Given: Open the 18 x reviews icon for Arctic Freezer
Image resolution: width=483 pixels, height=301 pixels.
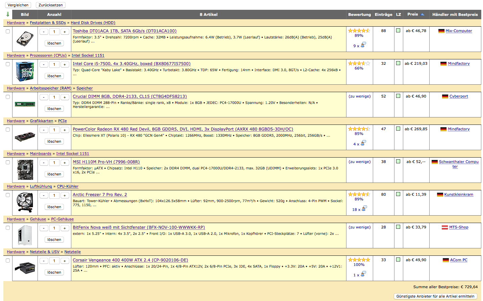Looking at the screenshot, I should pos(364,209).
